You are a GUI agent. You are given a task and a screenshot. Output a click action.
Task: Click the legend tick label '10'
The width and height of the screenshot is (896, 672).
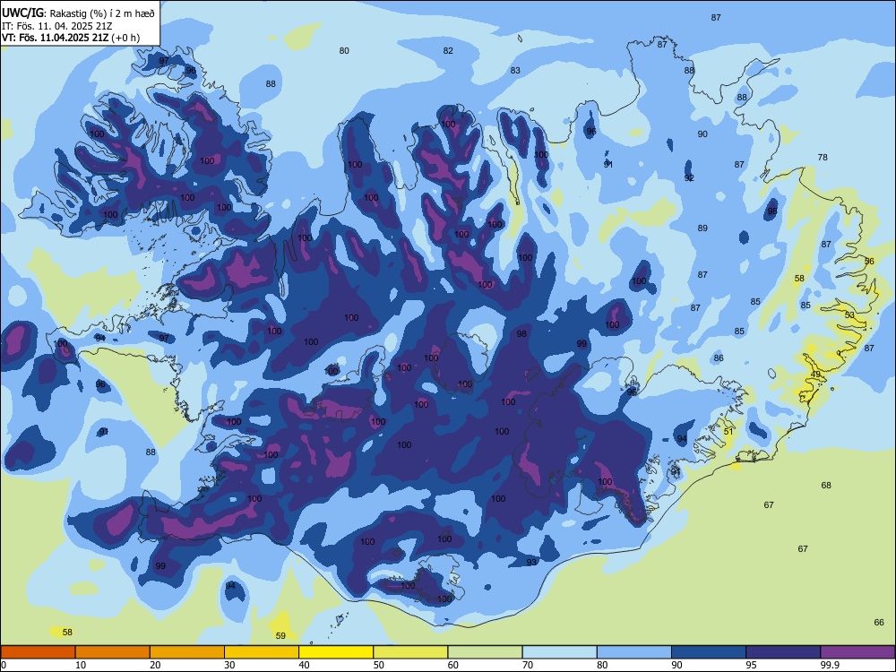(x=81, y=665)
